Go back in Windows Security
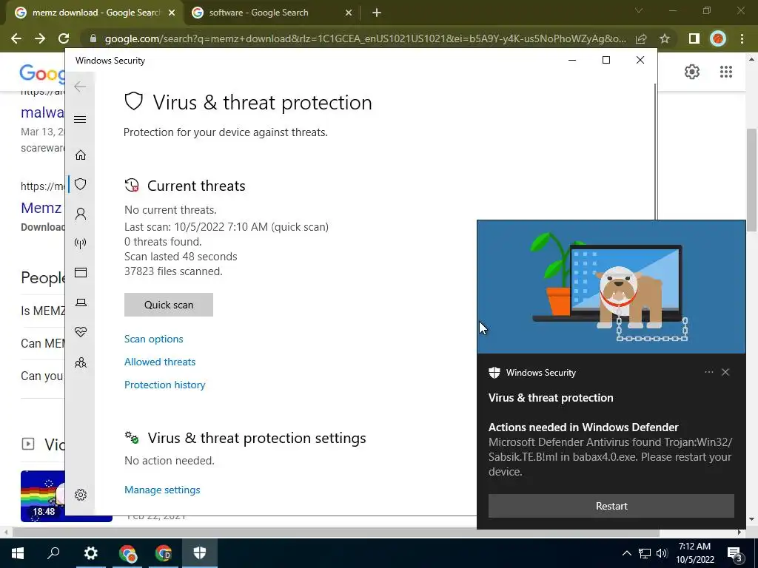This screenshot has width=758, height=568. 80,87
